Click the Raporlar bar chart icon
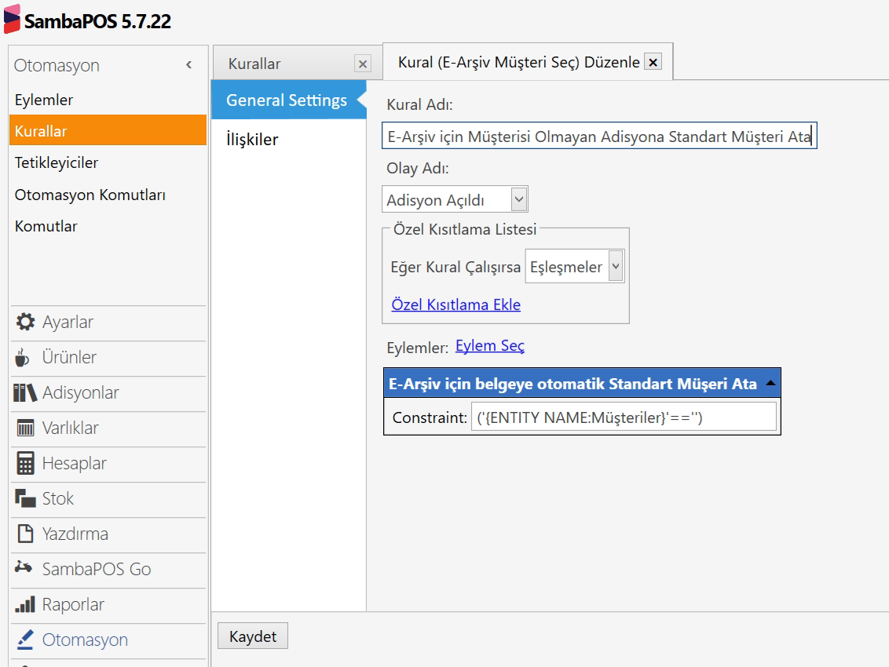 point(25,605)
